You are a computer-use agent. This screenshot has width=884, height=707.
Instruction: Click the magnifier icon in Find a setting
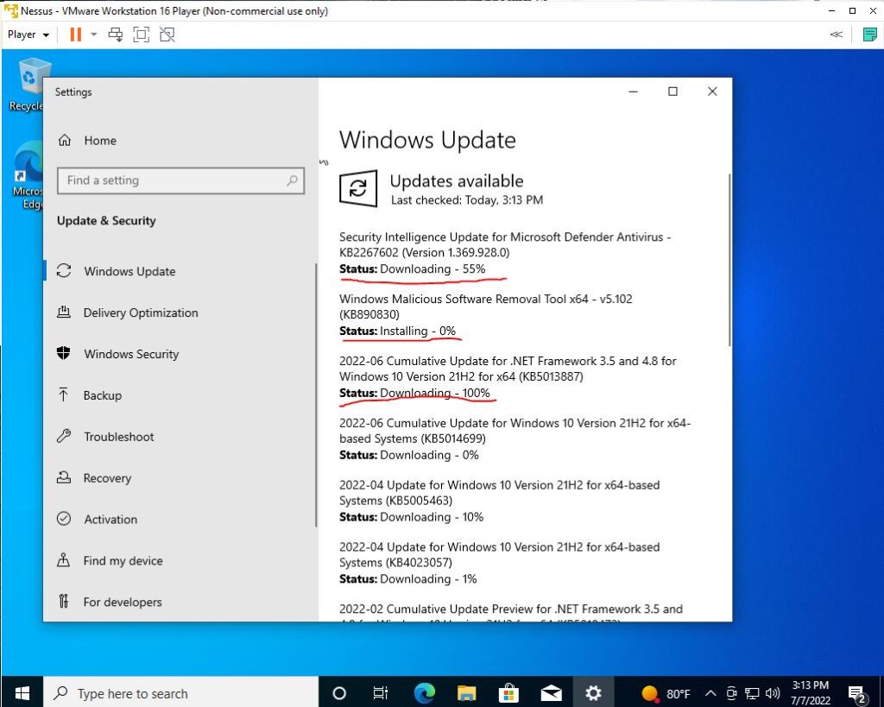click(292, 180)
